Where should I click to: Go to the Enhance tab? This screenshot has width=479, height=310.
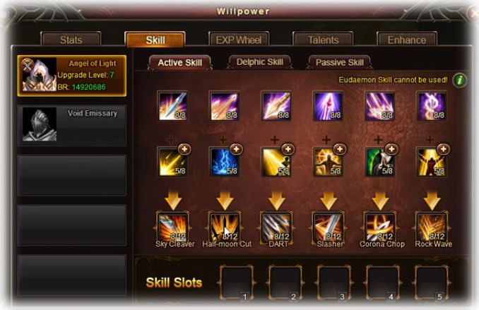point(407,40)
